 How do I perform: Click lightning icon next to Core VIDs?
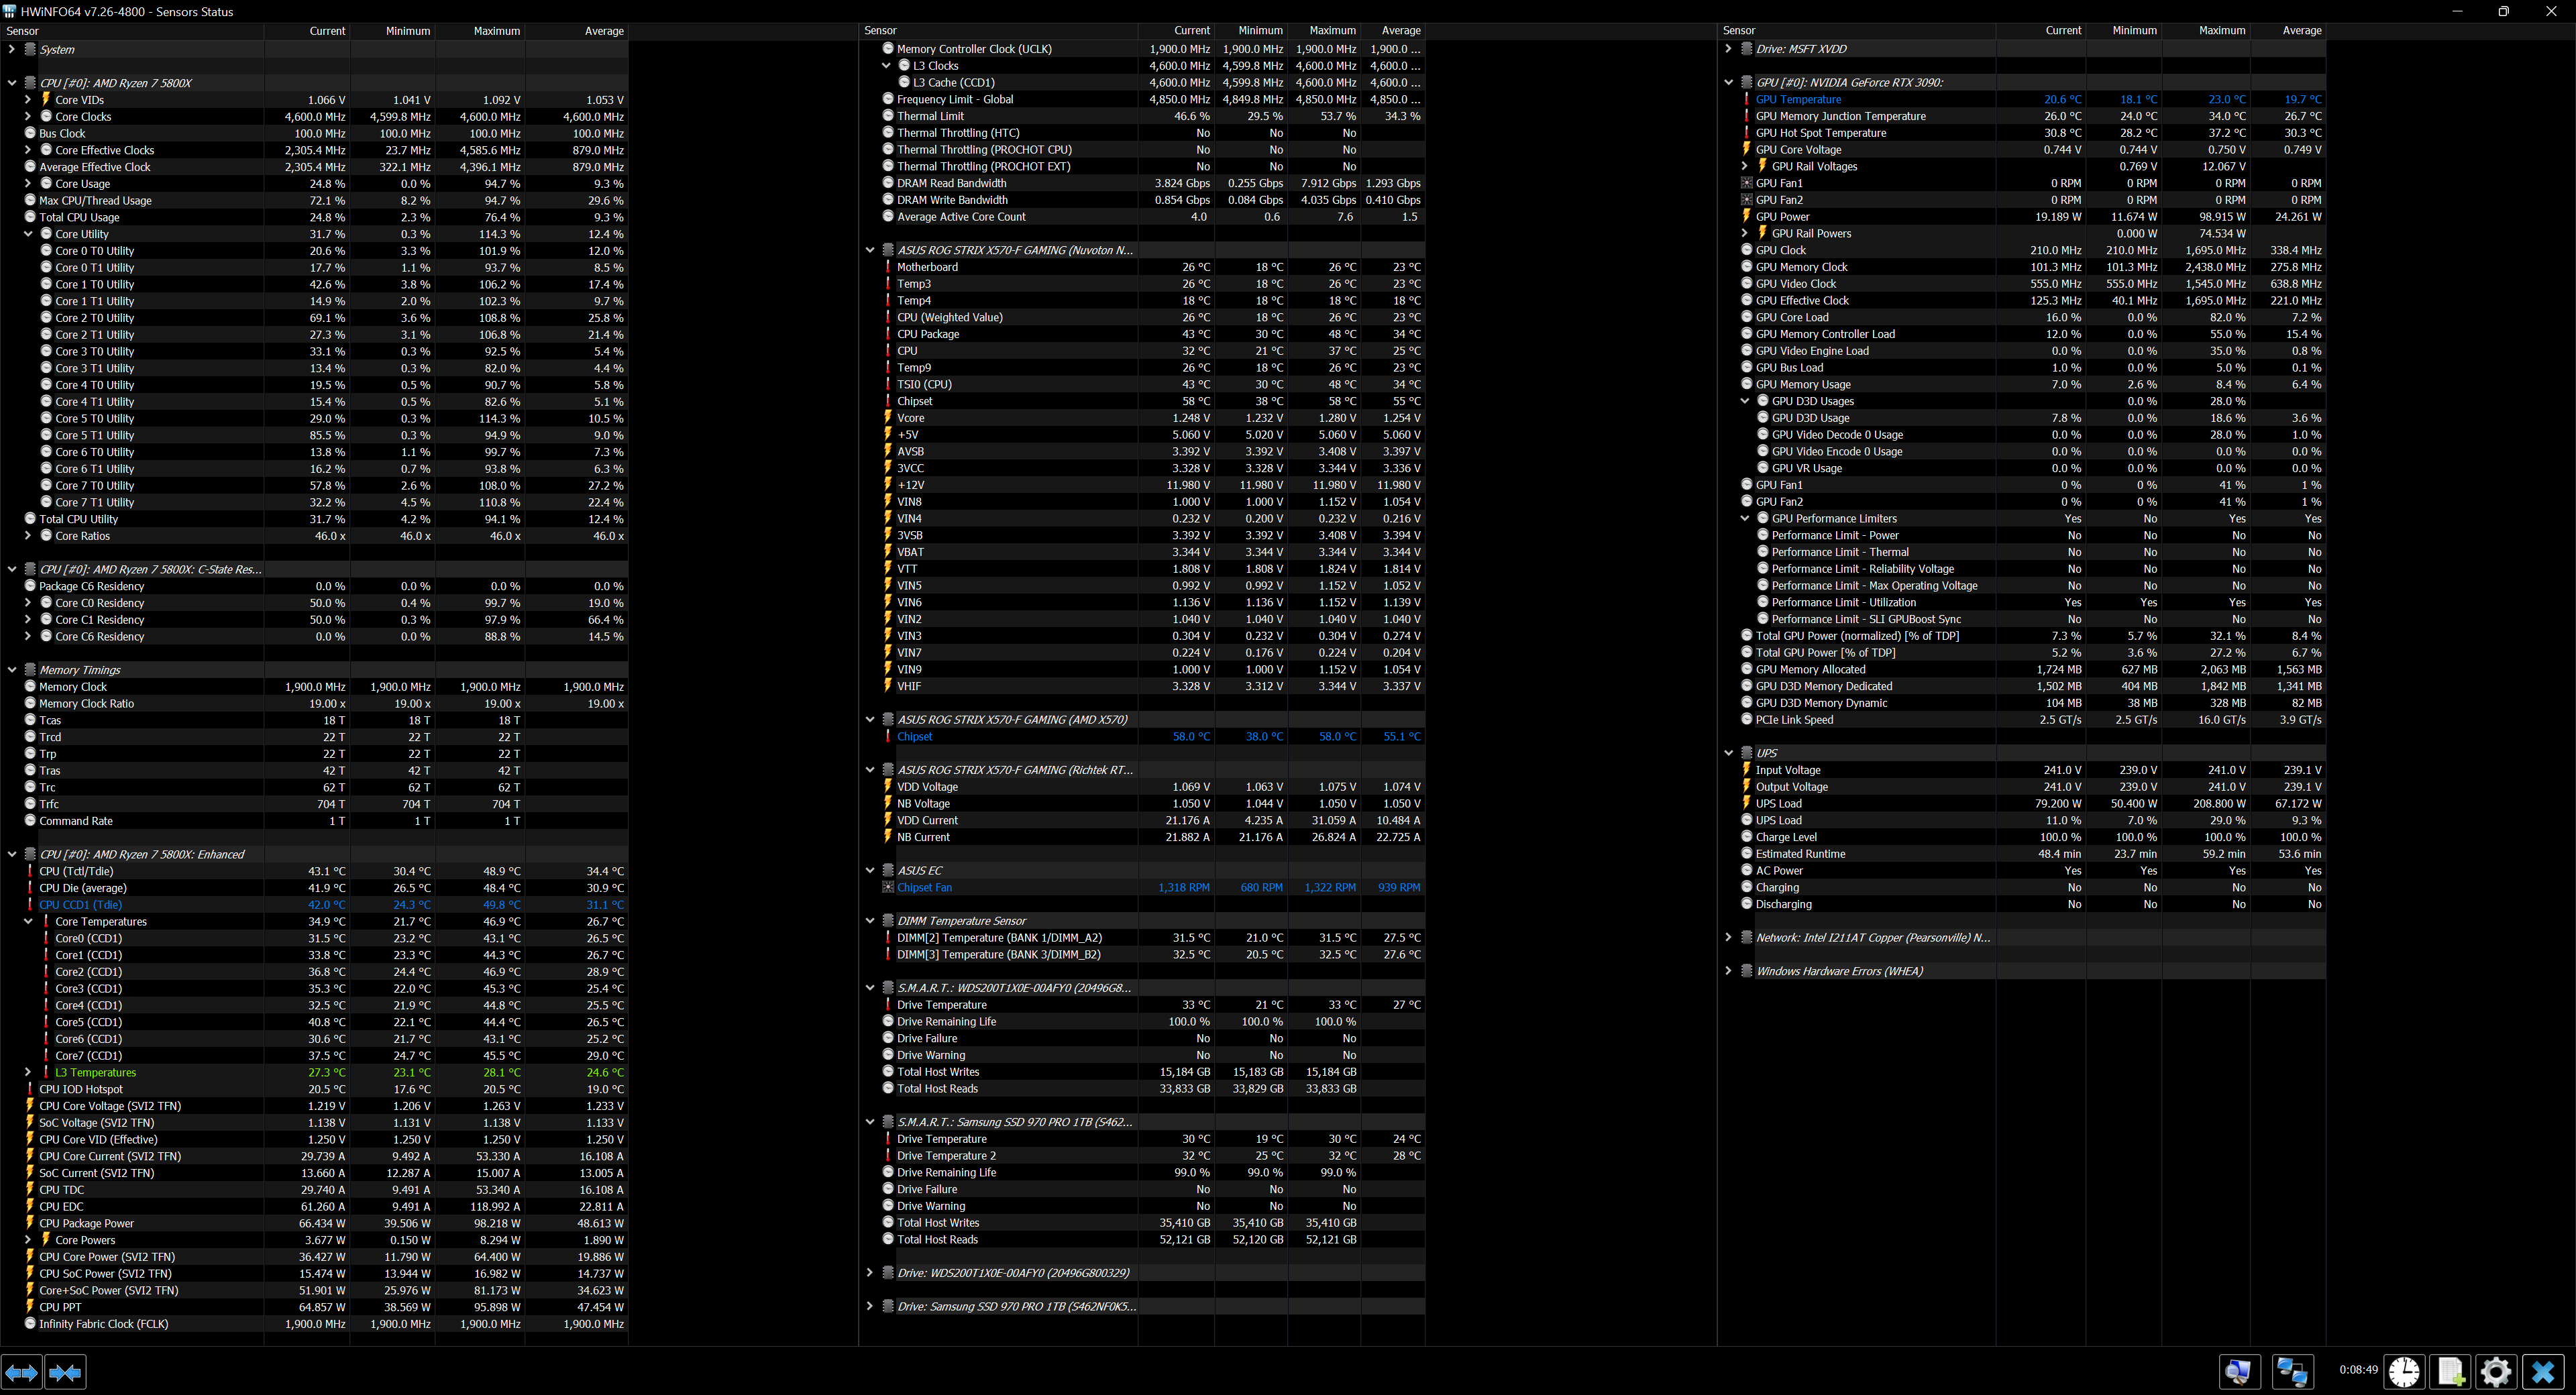[46, 99]
